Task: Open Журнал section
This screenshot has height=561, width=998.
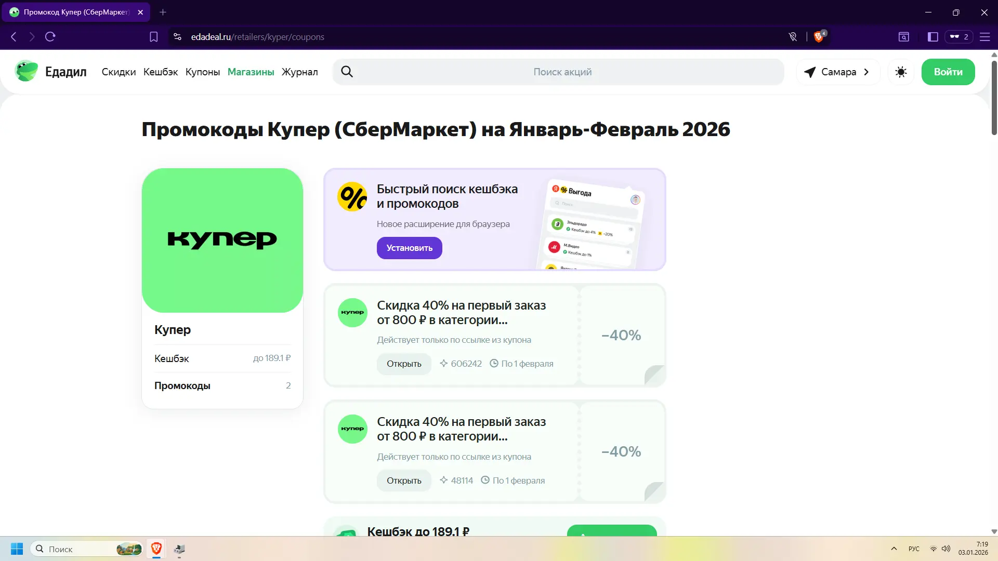Action: click(x=300, y=72)
